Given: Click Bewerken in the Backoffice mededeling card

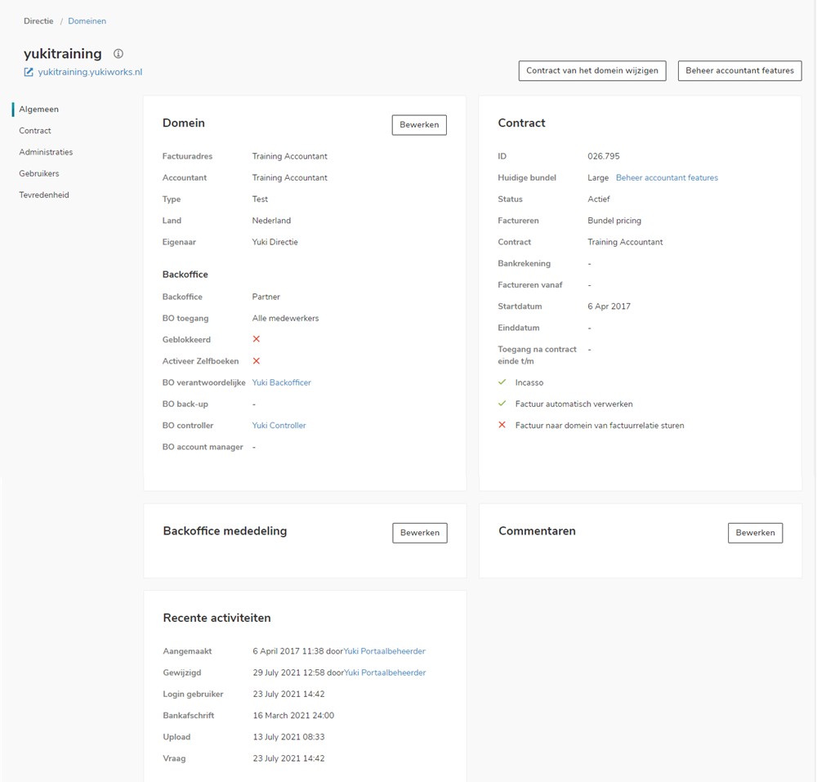Looking at the screenshot, I should tap(420, 533).
